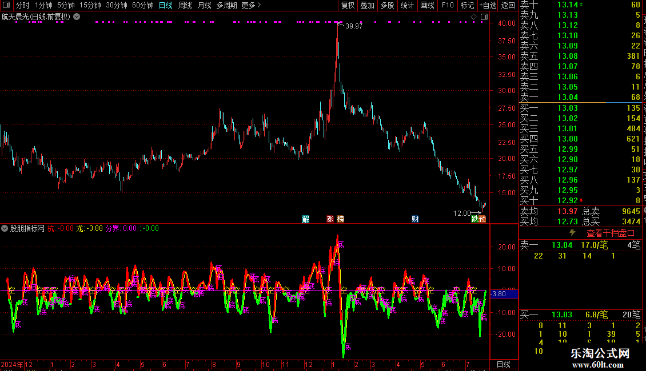Click the 12.00 low price label
The width and height of the screenshot is (646, 371).
click(x=462, y=213)
